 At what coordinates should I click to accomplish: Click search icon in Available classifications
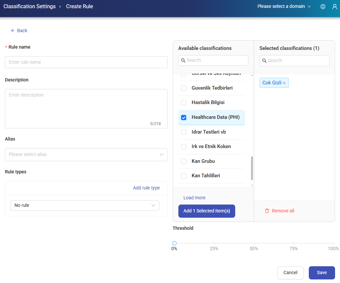coord(183,60)
